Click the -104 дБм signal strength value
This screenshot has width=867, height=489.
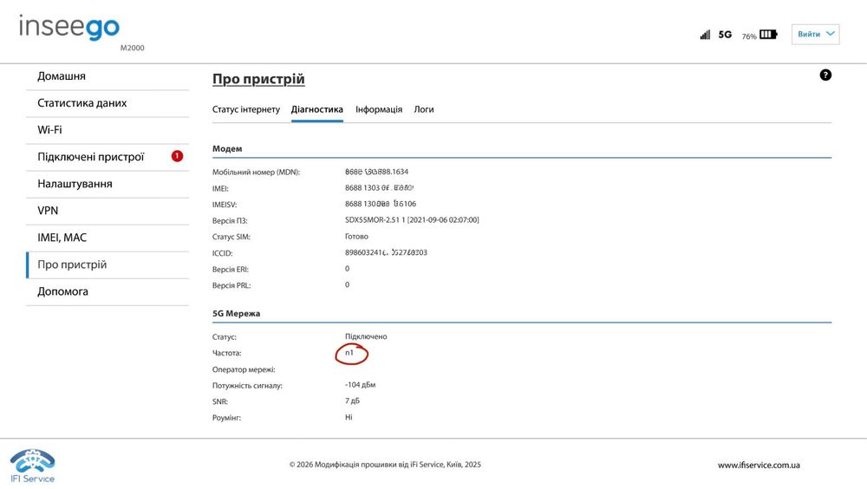(360, 384)
